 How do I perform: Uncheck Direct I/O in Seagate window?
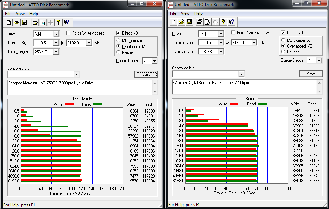tap(118, 33)
